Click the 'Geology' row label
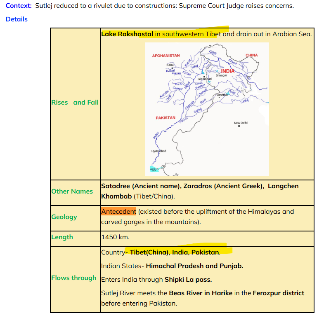 pos(64,217)
